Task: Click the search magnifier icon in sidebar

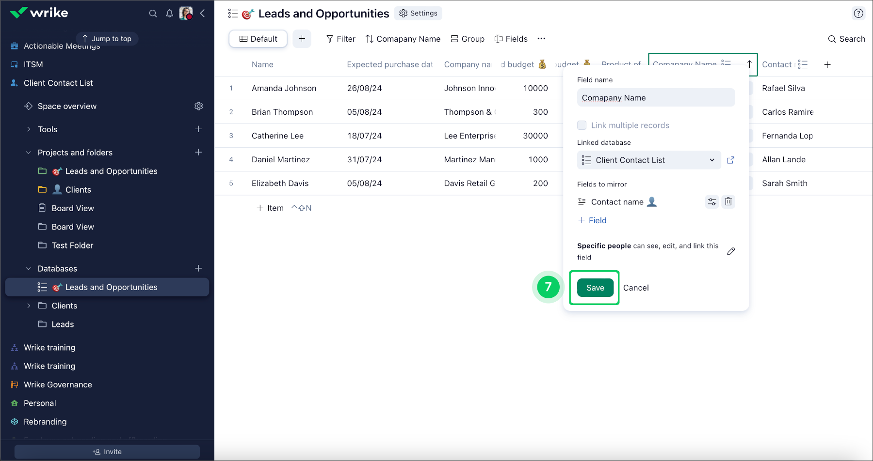Action: (153, 14)
